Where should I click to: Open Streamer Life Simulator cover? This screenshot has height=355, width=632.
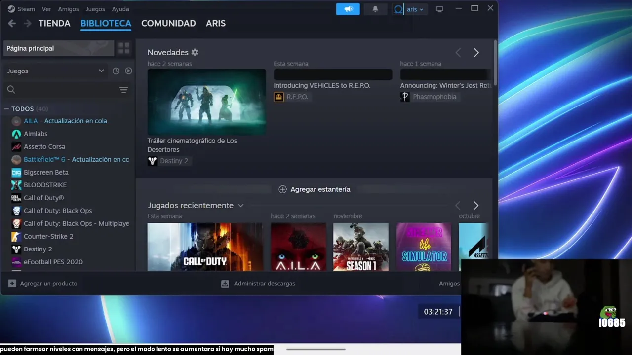[424, 247]
